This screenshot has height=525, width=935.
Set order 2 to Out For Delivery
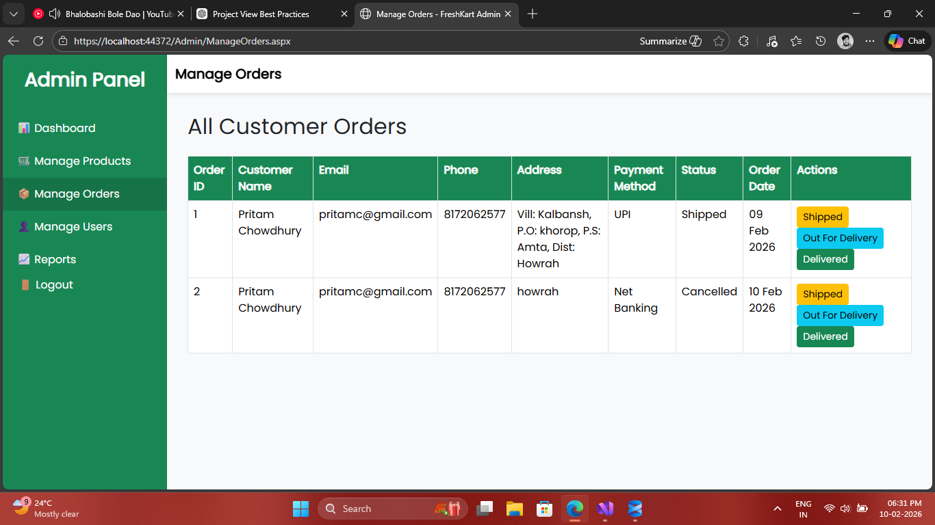tap(840, 315)
